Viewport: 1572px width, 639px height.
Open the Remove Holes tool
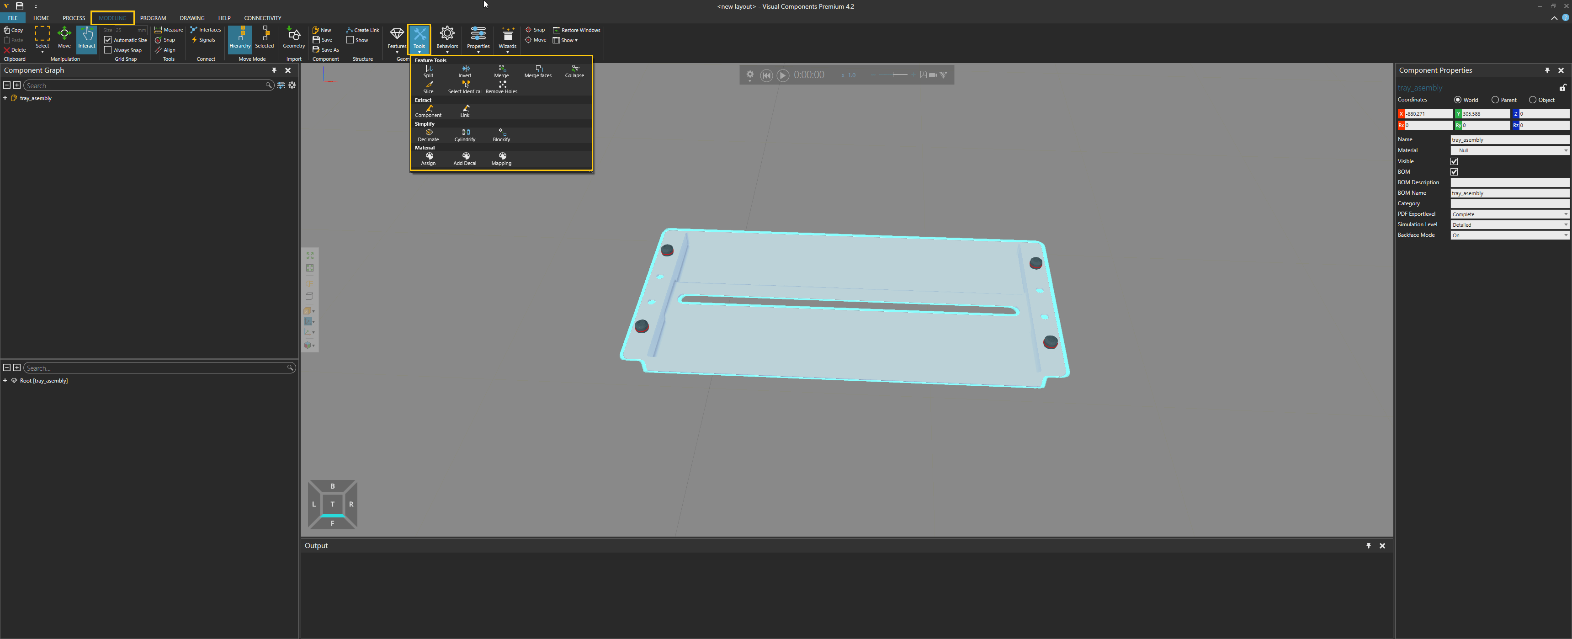click(501, 87)
